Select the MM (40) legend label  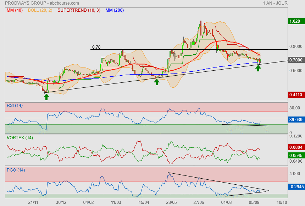15,10
